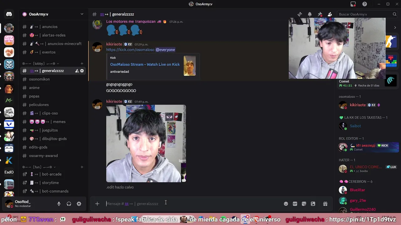Open the threads icon in channel header
The height and width of the screenshot is (225, 401).
[x=300, y=14]
